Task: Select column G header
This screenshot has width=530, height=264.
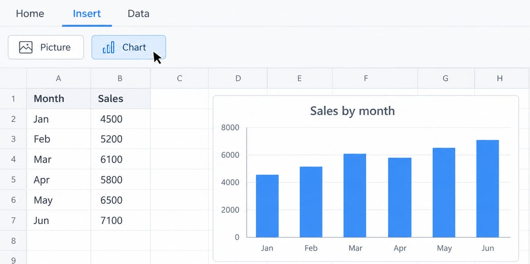Action: tap(445, 78)
